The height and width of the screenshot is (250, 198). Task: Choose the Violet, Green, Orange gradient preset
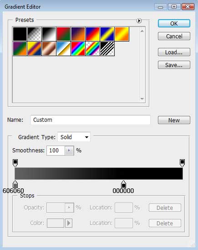pos(20,49)
